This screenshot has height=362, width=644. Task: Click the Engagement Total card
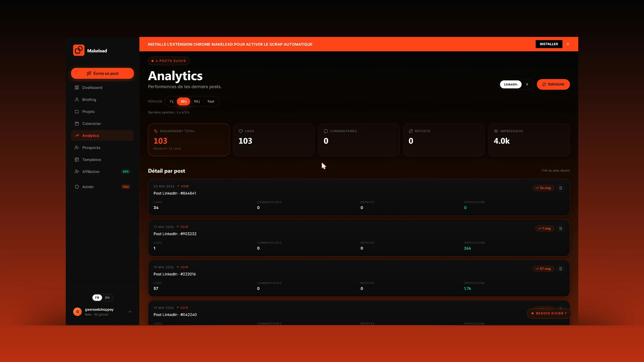pos(189,140)
